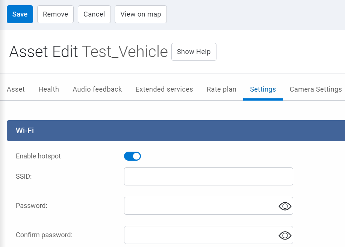Click the 'SSID:' label

(24, 176)
